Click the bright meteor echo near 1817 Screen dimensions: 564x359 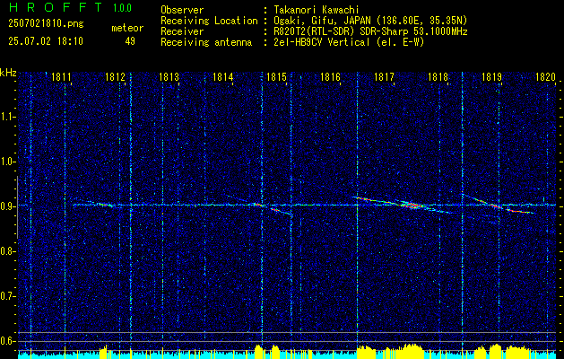click(x=411, y=206)
